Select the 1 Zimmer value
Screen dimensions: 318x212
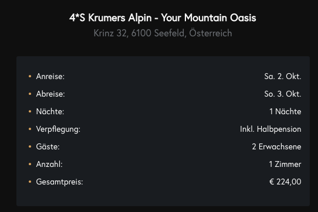click(x=285, y=164)
